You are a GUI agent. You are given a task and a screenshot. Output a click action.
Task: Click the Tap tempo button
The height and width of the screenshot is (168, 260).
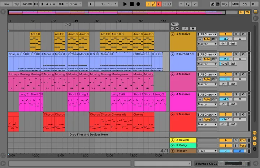point(17,4)
